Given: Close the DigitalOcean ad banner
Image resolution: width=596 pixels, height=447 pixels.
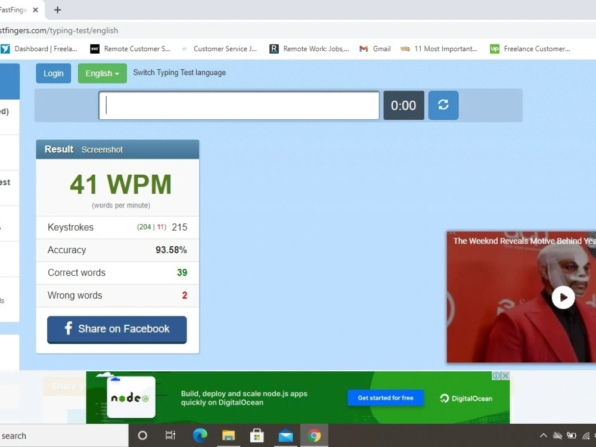Looking at the screenshot, I should click(x=505, y=375).
